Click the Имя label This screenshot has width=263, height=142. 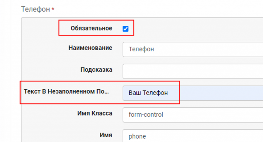(x=106, y=135)
